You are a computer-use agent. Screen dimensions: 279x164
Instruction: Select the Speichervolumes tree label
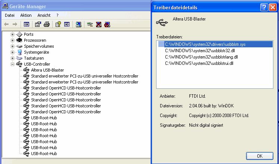39,46
